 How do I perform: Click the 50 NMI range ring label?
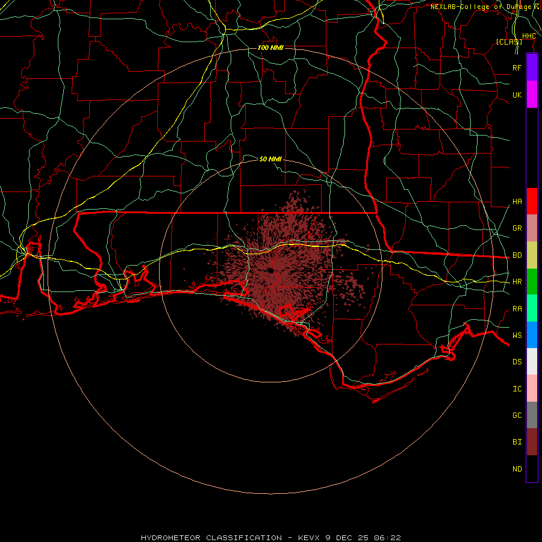(270, 159)
